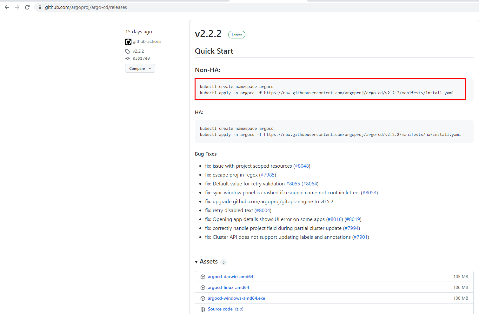Click the tag icon beside v2.2.2
This screenshot has width=479, height=314.
(x=128, y=51)
